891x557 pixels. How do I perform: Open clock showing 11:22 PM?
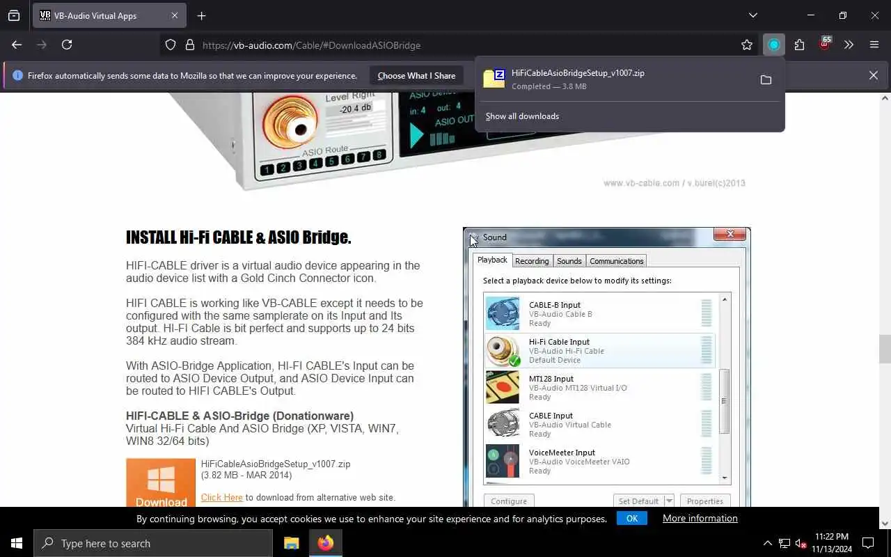832,543
